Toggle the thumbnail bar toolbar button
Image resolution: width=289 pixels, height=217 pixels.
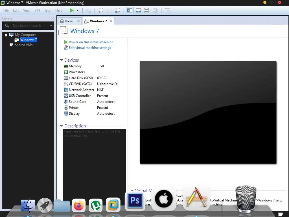coord(138,10)
